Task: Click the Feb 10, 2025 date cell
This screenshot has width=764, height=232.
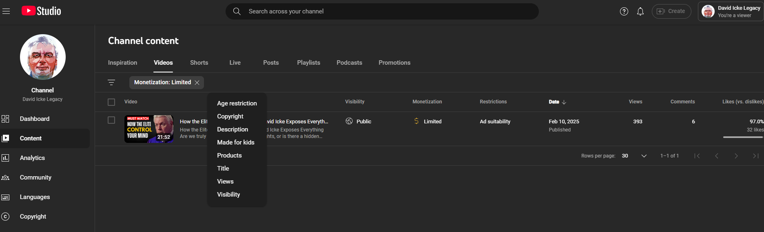Action: [564, 122]
